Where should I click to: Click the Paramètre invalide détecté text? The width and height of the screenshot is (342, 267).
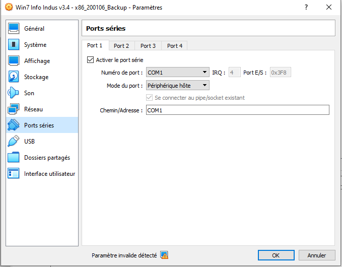click(x=124, y=255)
